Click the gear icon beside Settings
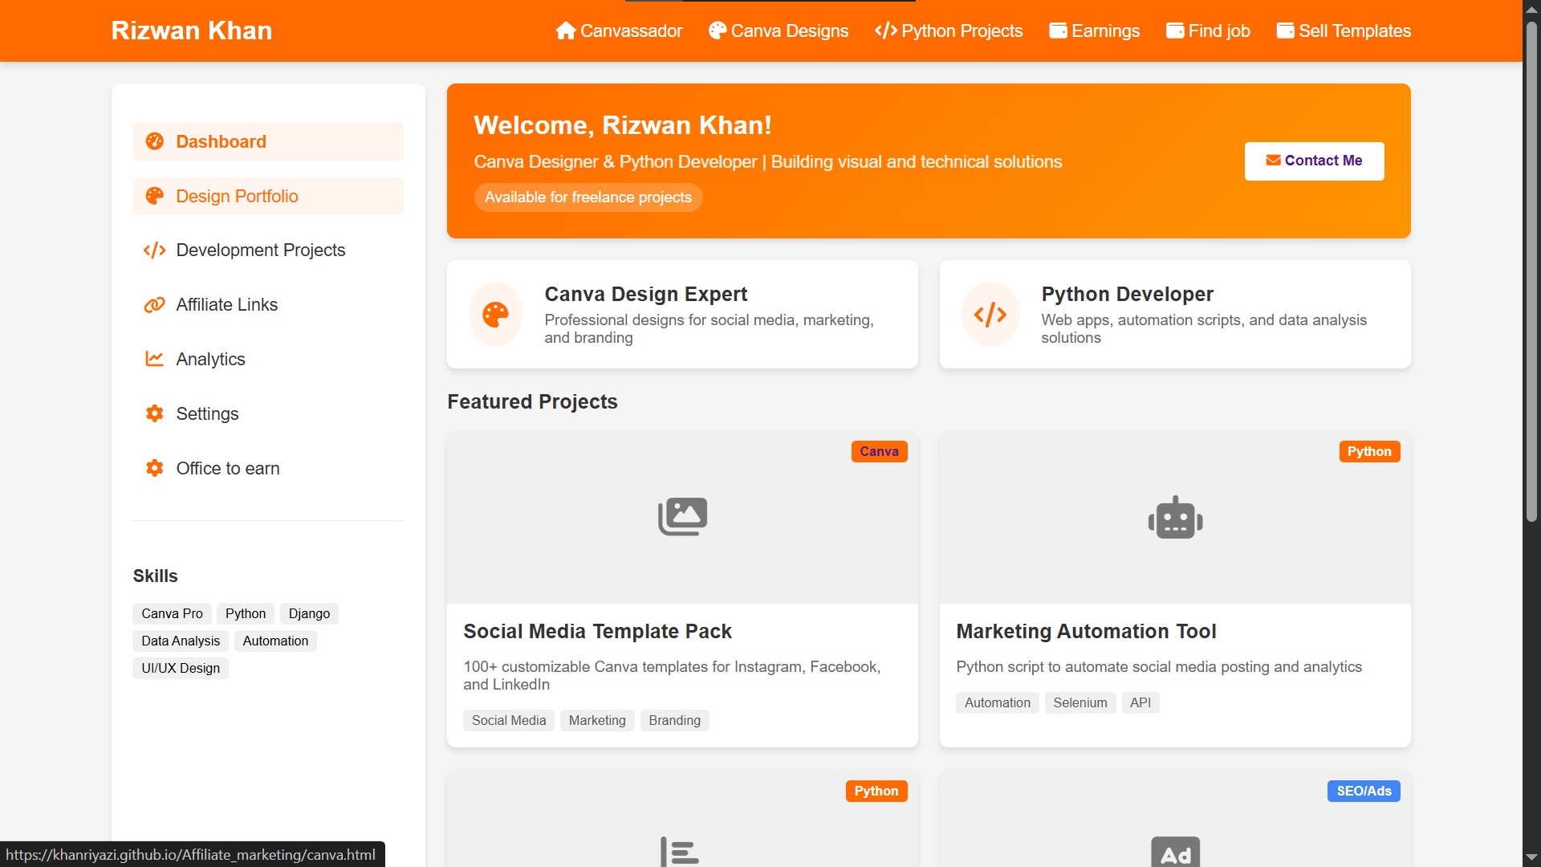 click(x=154, y=413)
